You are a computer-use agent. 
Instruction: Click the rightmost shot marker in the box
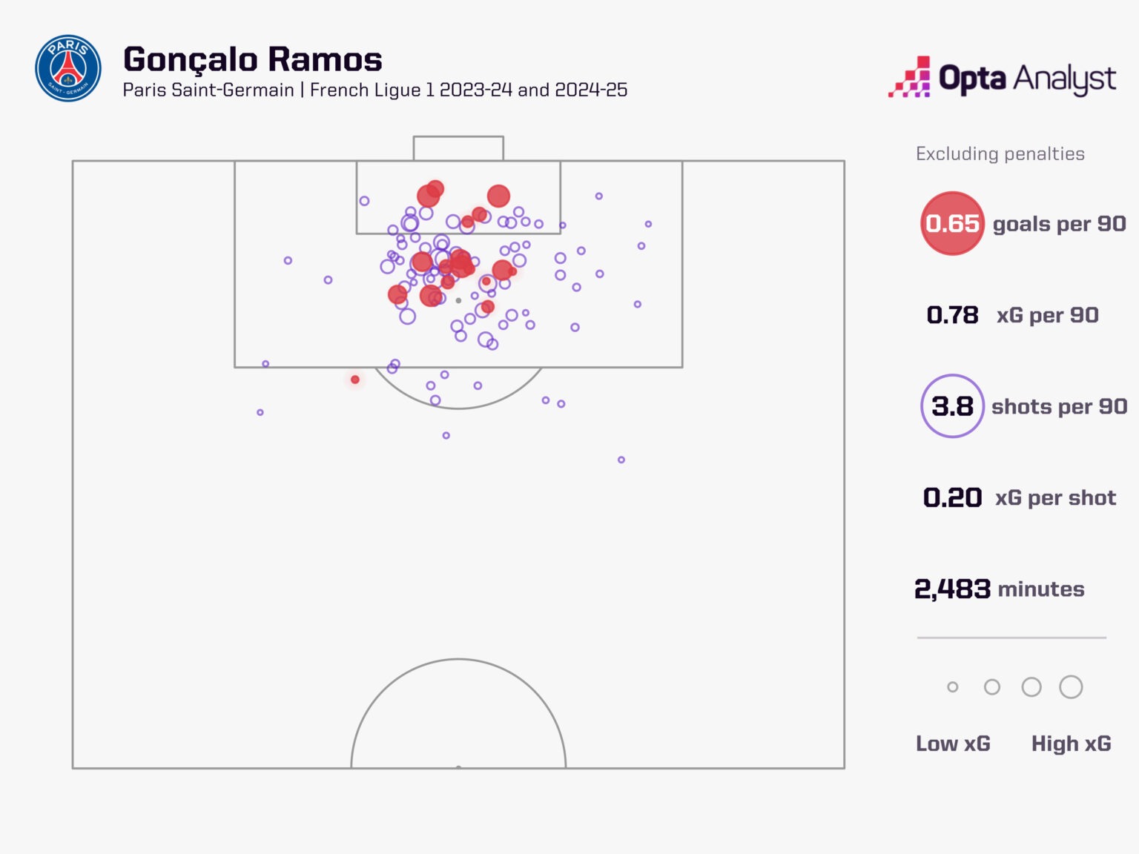click(x=648, y=224)
